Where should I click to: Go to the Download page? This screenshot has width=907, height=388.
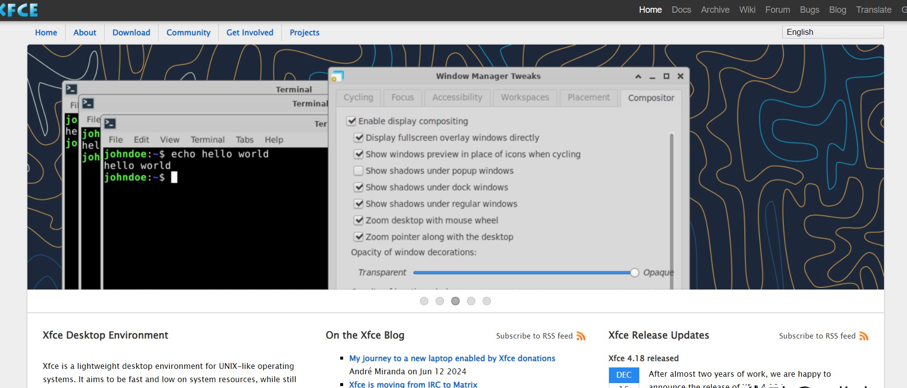point(131,33)
